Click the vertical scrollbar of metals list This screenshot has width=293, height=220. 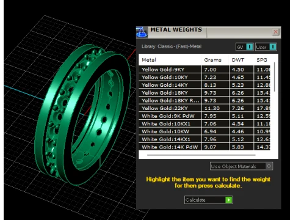click(x=275, y=76)
